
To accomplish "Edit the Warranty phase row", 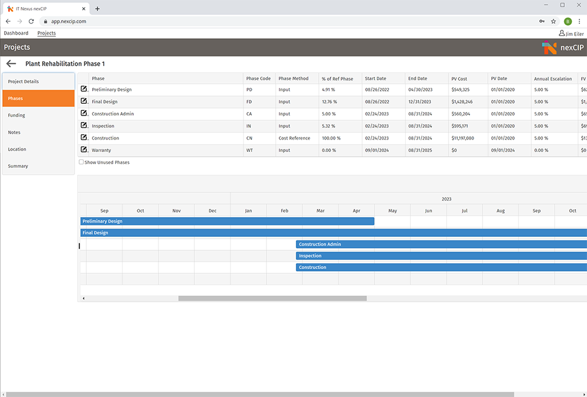I will tap(84, 150).
